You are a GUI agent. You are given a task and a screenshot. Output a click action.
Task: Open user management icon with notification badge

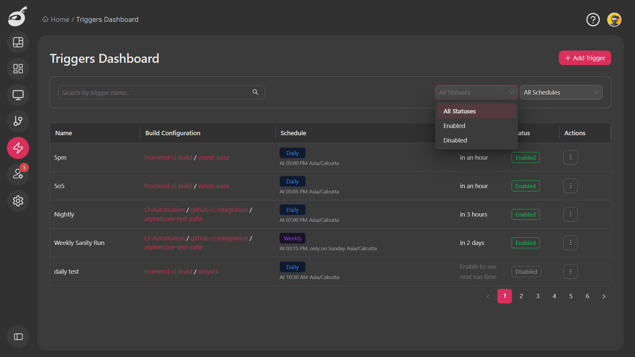click(18, 174)
